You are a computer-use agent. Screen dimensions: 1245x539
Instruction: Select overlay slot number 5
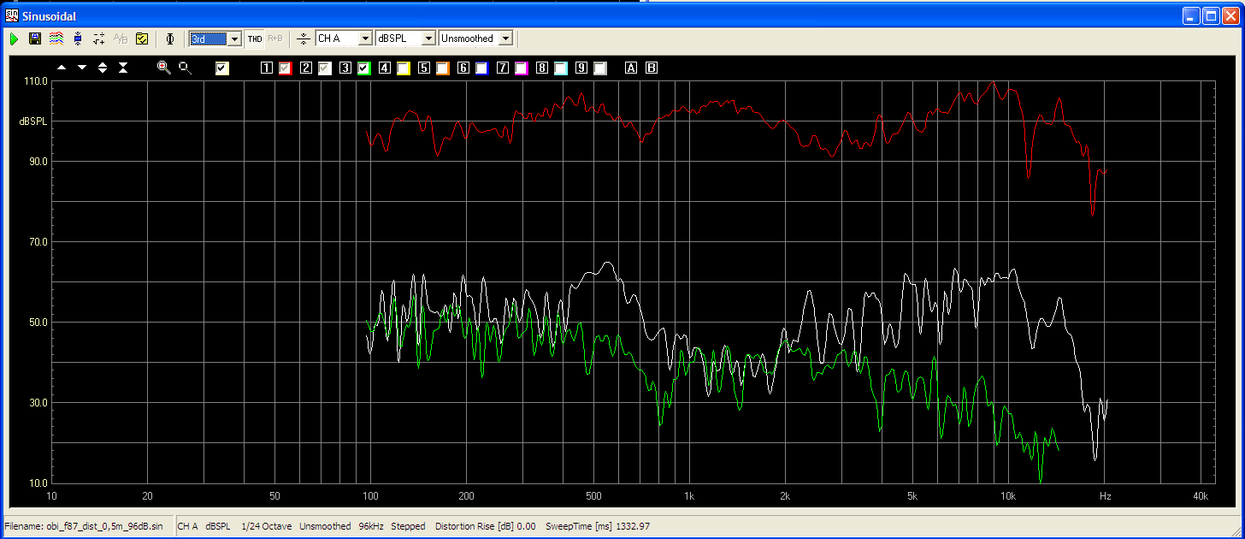(x=424, y=68)
